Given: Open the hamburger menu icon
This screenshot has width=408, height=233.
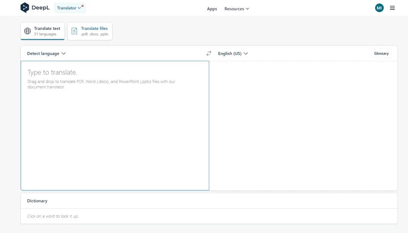Looking at the screenshot, I should tap(392, 8).
